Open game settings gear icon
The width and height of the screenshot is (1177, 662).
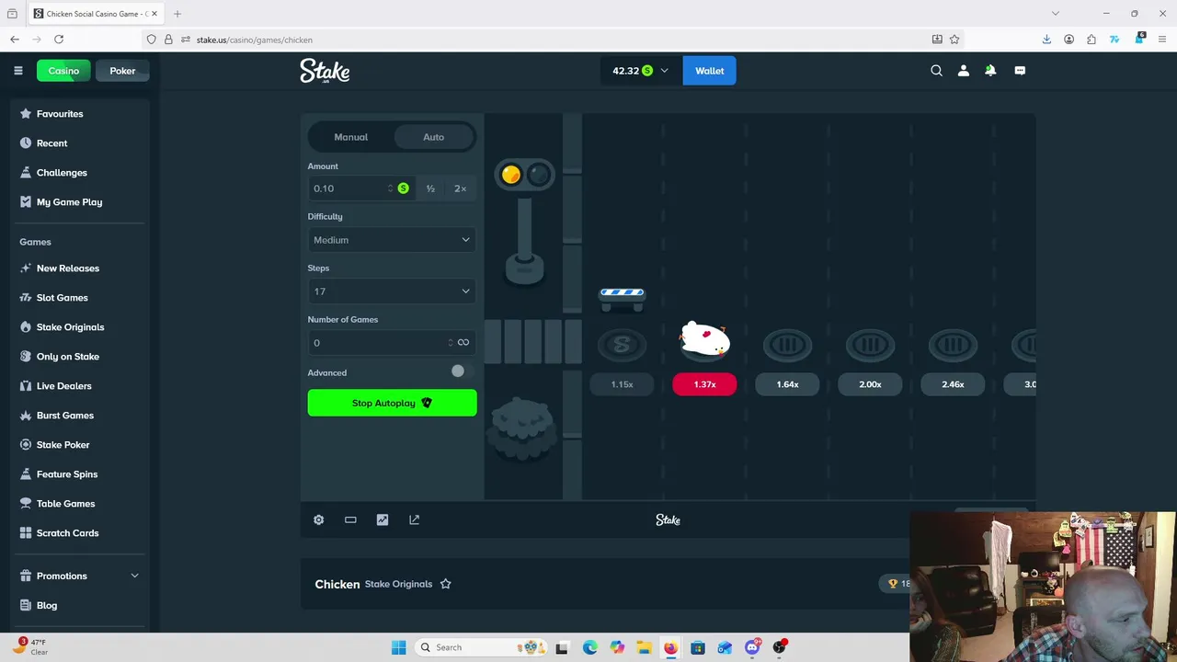[318, 519]
